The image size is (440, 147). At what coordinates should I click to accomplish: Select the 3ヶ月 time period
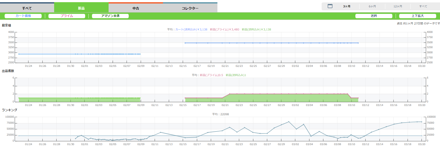click(347, 6)
